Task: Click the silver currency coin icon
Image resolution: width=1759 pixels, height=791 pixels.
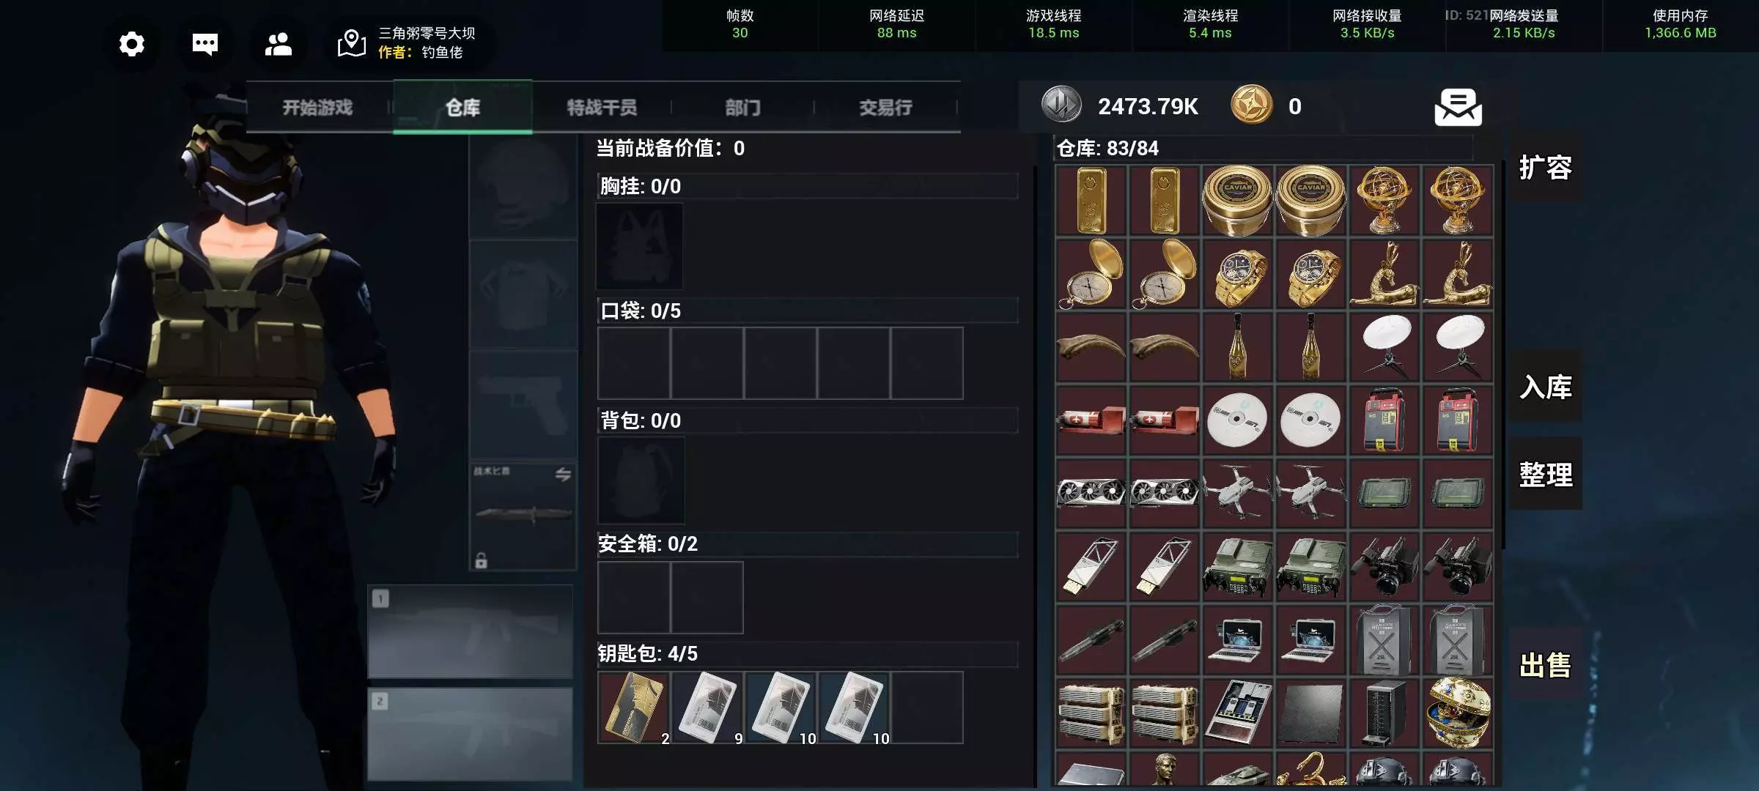Action: pos(1061,105)
